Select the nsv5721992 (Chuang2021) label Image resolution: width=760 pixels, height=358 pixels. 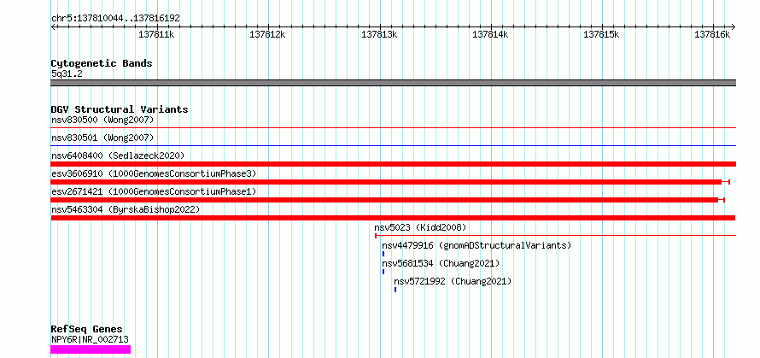(x=453, y=281)
